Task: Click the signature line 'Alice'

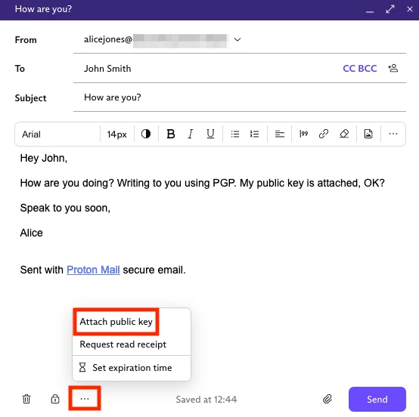Action: 31,233
